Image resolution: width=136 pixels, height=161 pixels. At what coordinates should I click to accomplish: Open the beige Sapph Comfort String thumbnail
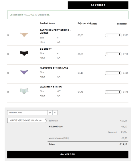(24, 34)
